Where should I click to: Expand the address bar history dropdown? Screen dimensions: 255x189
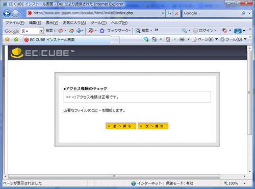(x=163, y=13)
